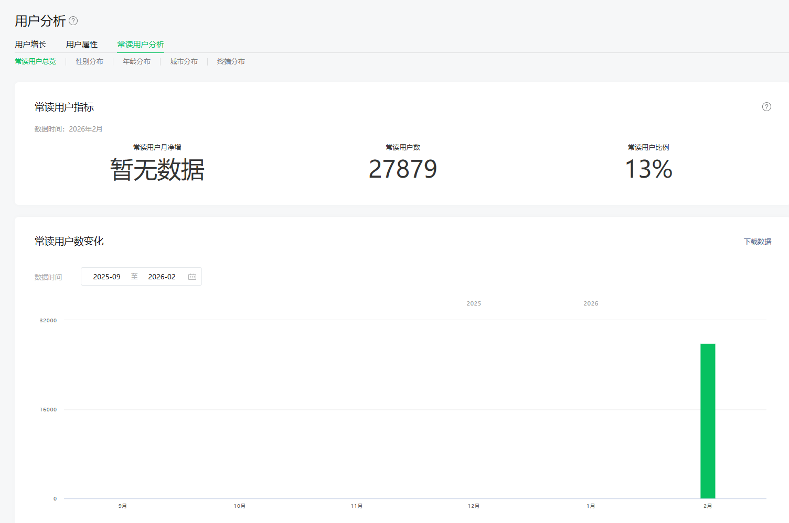
Task: Click the 27879 常读用户数 value
Action: click(402, 169)
